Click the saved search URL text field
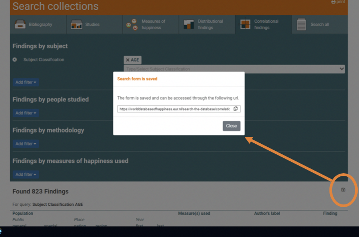359x237 pixels. pyautogui.click(x=175, y=109)
